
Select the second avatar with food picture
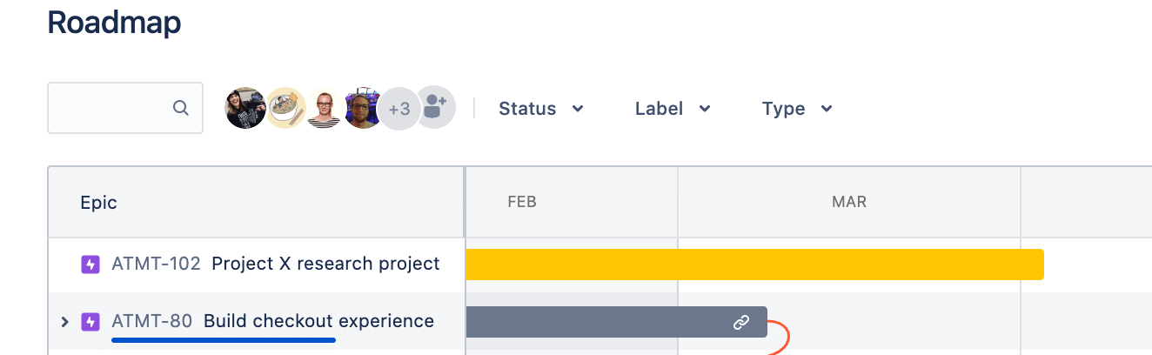click(285, 108)
